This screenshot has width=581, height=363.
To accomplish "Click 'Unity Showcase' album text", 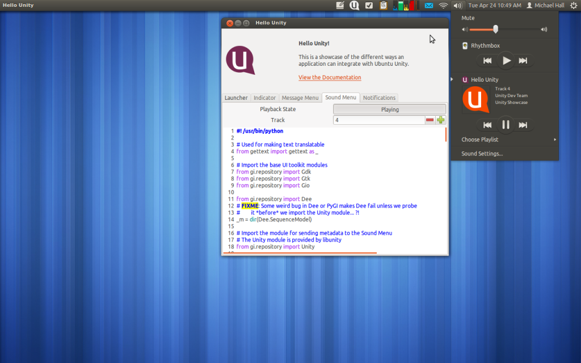I will (x=511, y=103).
